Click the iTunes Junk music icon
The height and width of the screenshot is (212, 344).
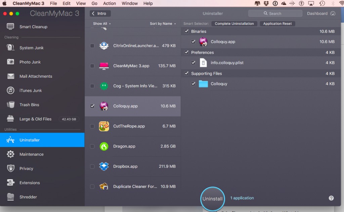10,90
